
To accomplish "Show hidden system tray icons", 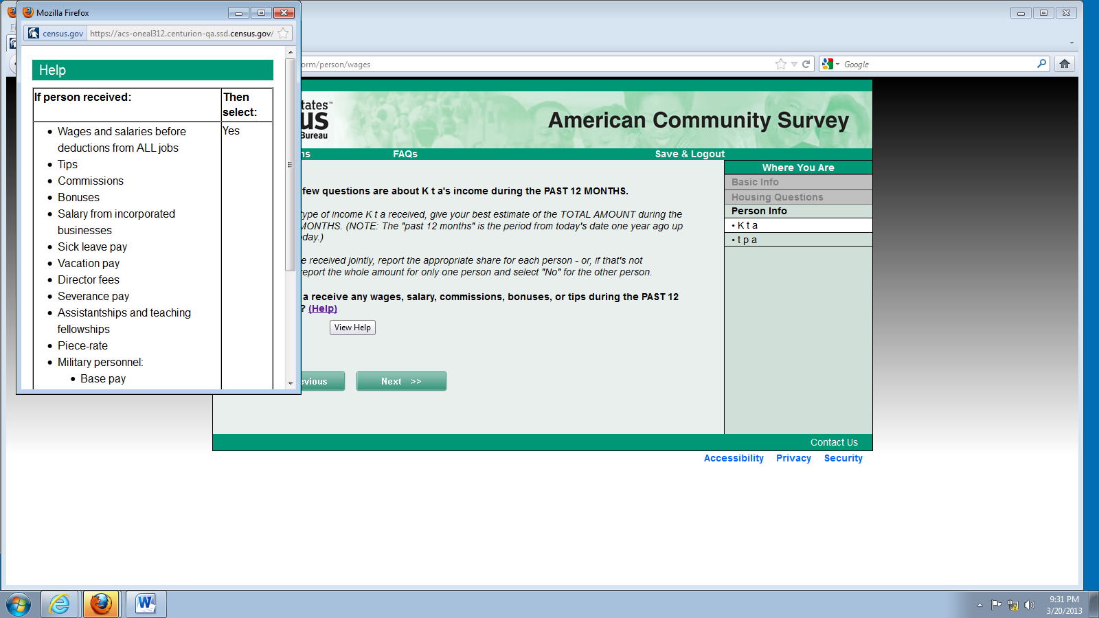I will point(979,605).
